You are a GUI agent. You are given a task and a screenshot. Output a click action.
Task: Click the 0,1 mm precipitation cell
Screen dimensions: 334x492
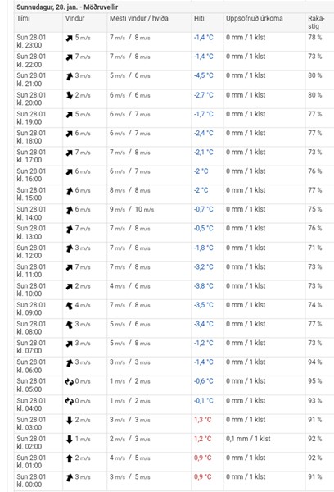pyautogui.click(x=248, y=439)
